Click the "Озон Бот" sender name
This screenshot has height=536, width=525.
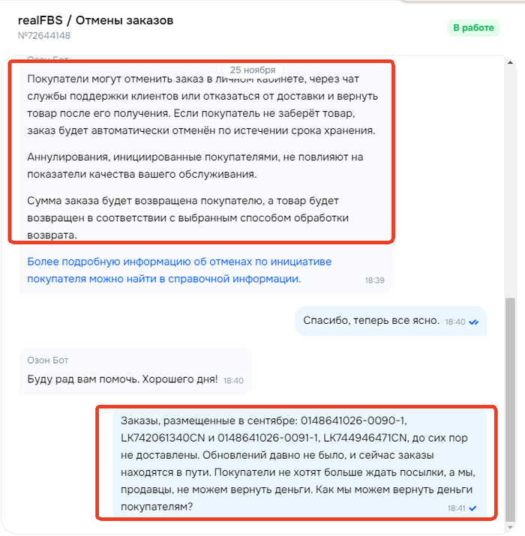point(47,361)
